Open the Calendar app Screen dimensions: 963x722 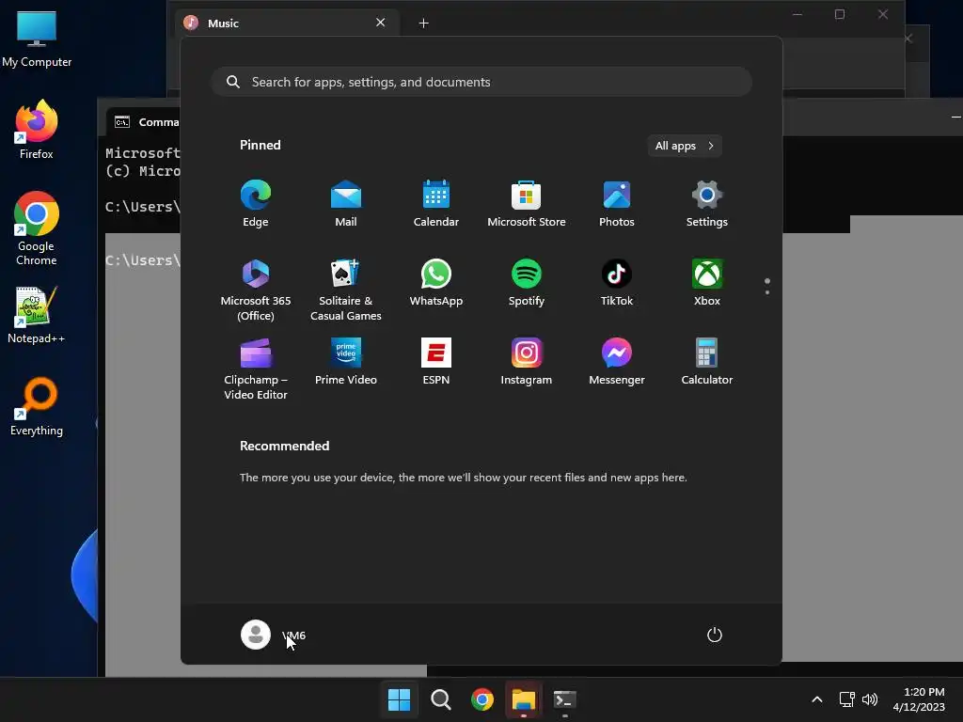[x=436, y=204]
